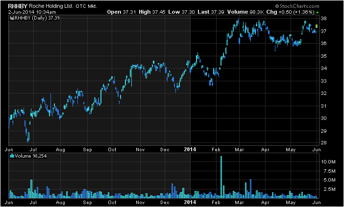Click the Dec label on price chart time axis

coord(165,150)
